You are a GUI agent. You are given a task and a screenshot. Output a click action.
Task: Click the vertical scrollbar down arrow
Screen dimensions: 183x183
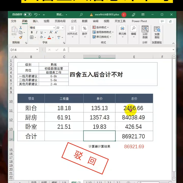pyautogui.click(x=174, y=179)
